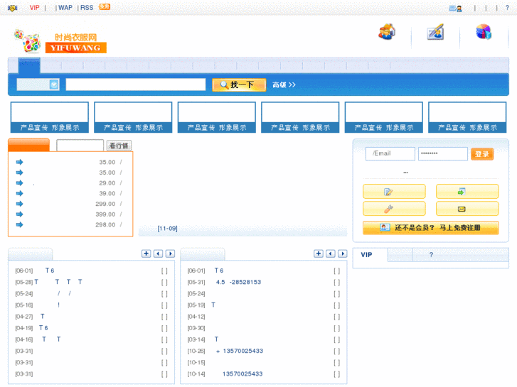Click the green arrow export icon button

pyautogui.click(x=467, y=192)
